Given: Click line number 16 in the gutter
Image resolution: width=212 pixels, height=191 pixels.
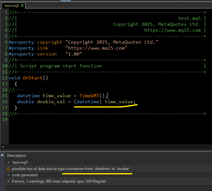Looking at the screenshot, I should click(x=5, y=102).
